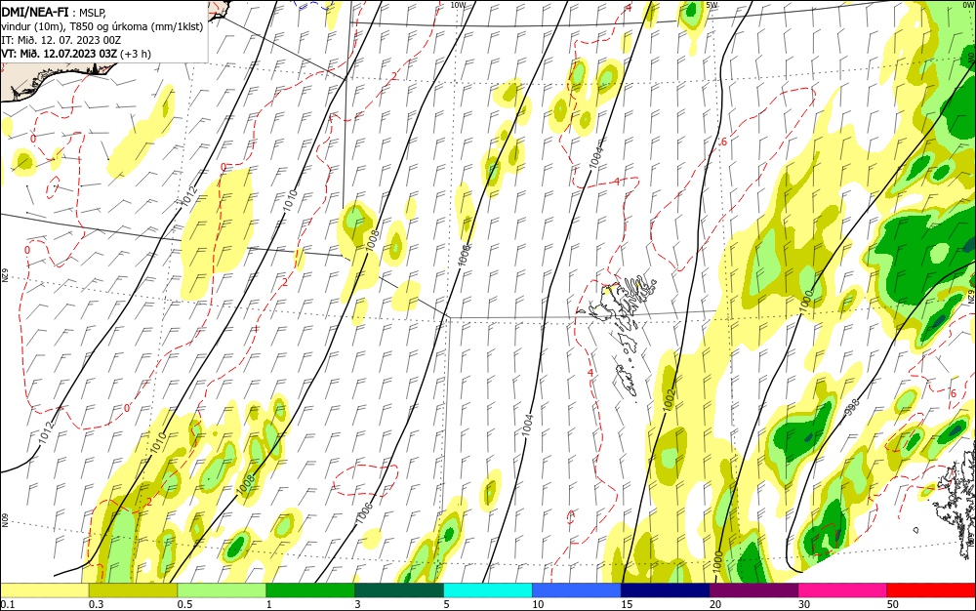
Task: Click the '30' legend scale value
Action: point(804,605)
